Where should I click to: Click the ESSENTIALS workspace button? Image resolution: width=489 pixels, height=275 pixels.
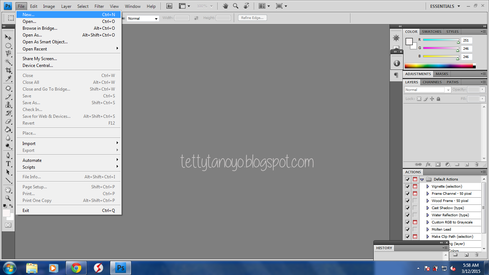(x=442, y=6)
